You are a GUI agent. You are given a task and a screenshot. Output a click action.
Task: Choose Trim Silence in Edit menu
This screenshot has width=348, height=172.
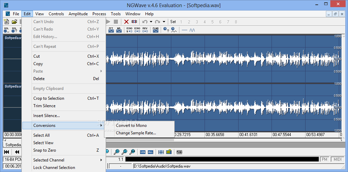point(64,106)
